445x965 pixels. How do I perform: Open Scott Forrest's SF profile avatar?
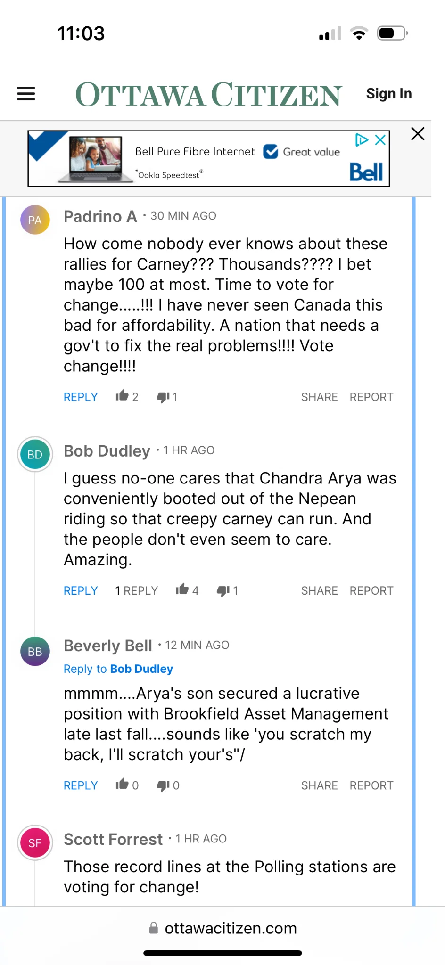[x=35, y=842]
